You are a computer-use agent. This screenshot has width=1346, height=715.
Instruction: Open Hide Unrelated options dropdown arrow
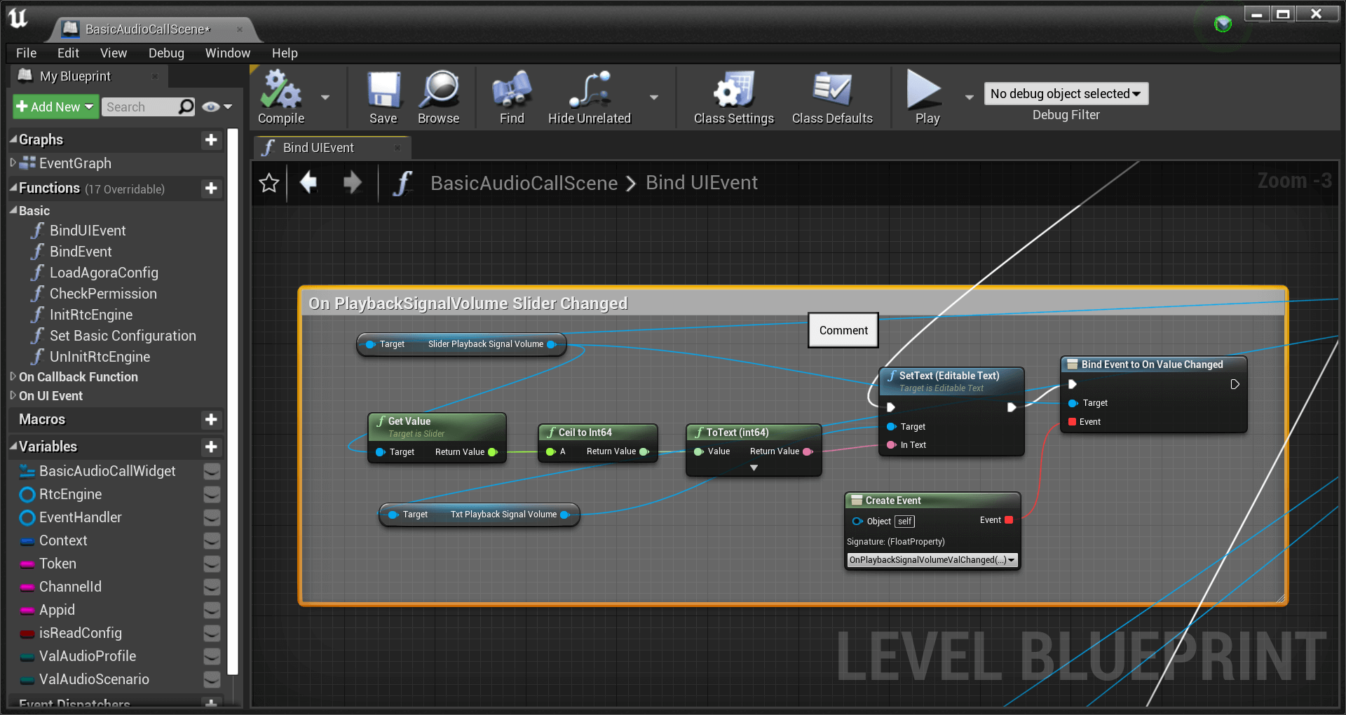[654, 97]
